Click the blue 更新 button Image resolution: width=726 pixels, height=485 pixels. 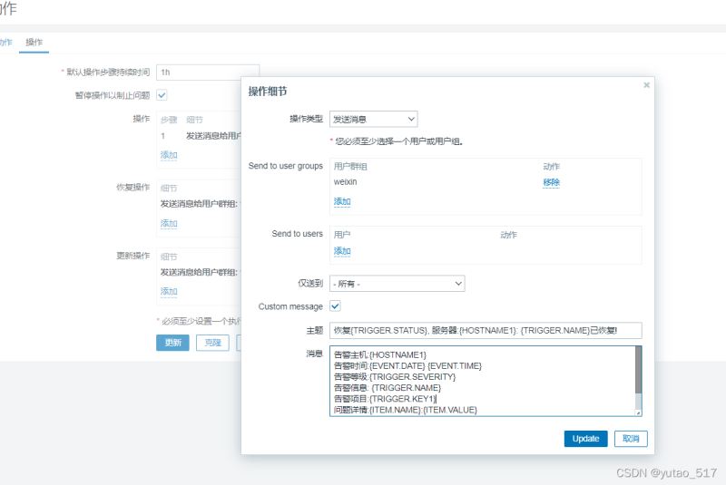click(x=172, y=343)
